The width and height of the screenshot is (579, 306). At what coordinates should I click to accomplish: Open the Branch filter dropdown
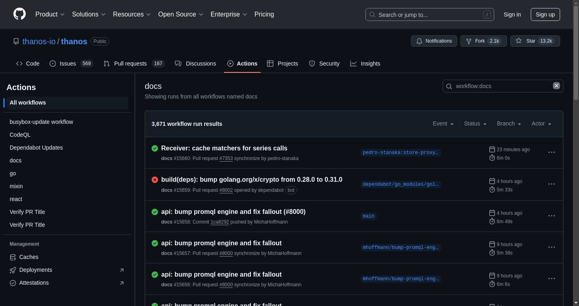[509, 124]
